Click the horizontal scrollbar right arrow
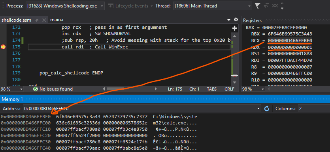 click(x=156, y=89)
